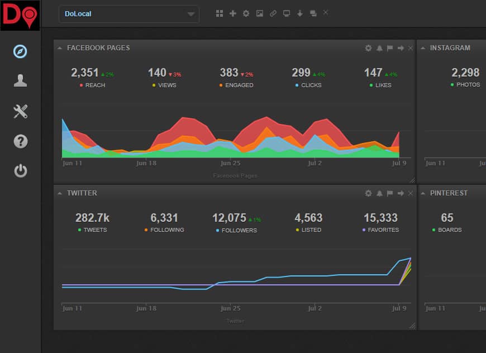This screenshot has width=486, height=353.
Task: Click the Facebook Pages widget title
Action: [98, 48]
